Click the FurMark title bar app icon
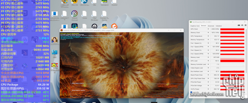Image resolution: width=248 pixels, height=103 pixels. tap(62, 30)
